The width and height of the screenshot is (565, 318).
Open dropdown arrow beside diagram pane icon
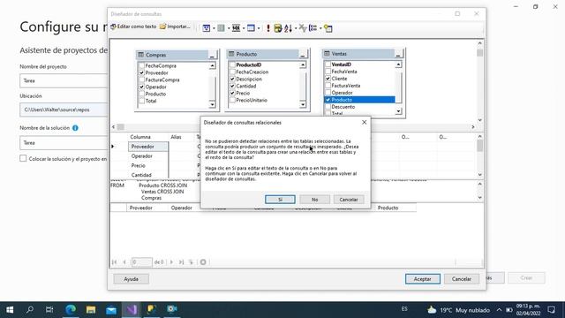click(x=214, y=28)
